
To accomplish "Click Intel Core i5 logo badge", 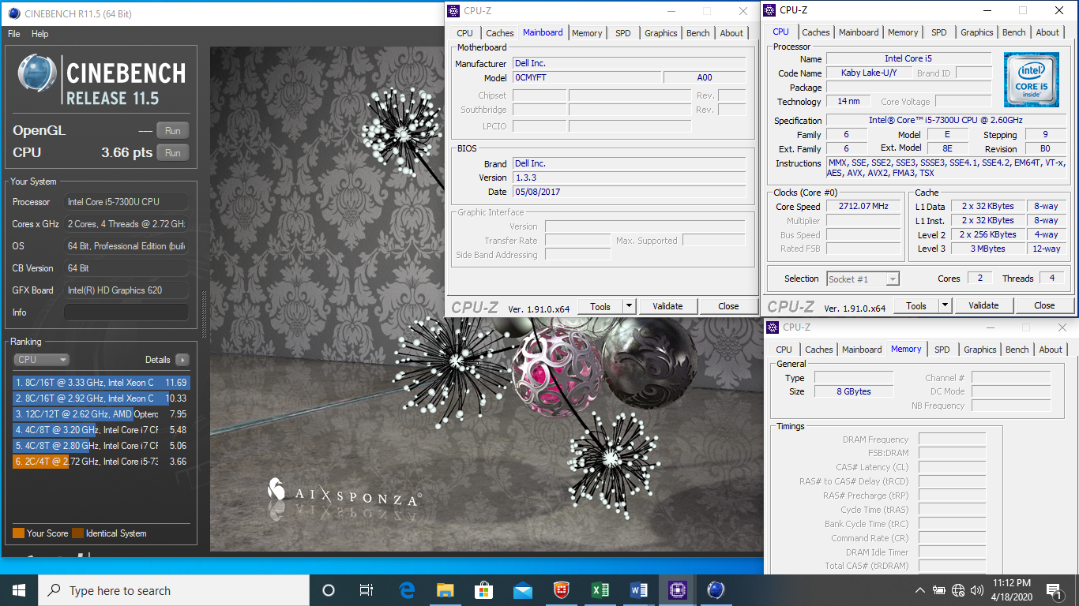I will tap(1031, 80).
